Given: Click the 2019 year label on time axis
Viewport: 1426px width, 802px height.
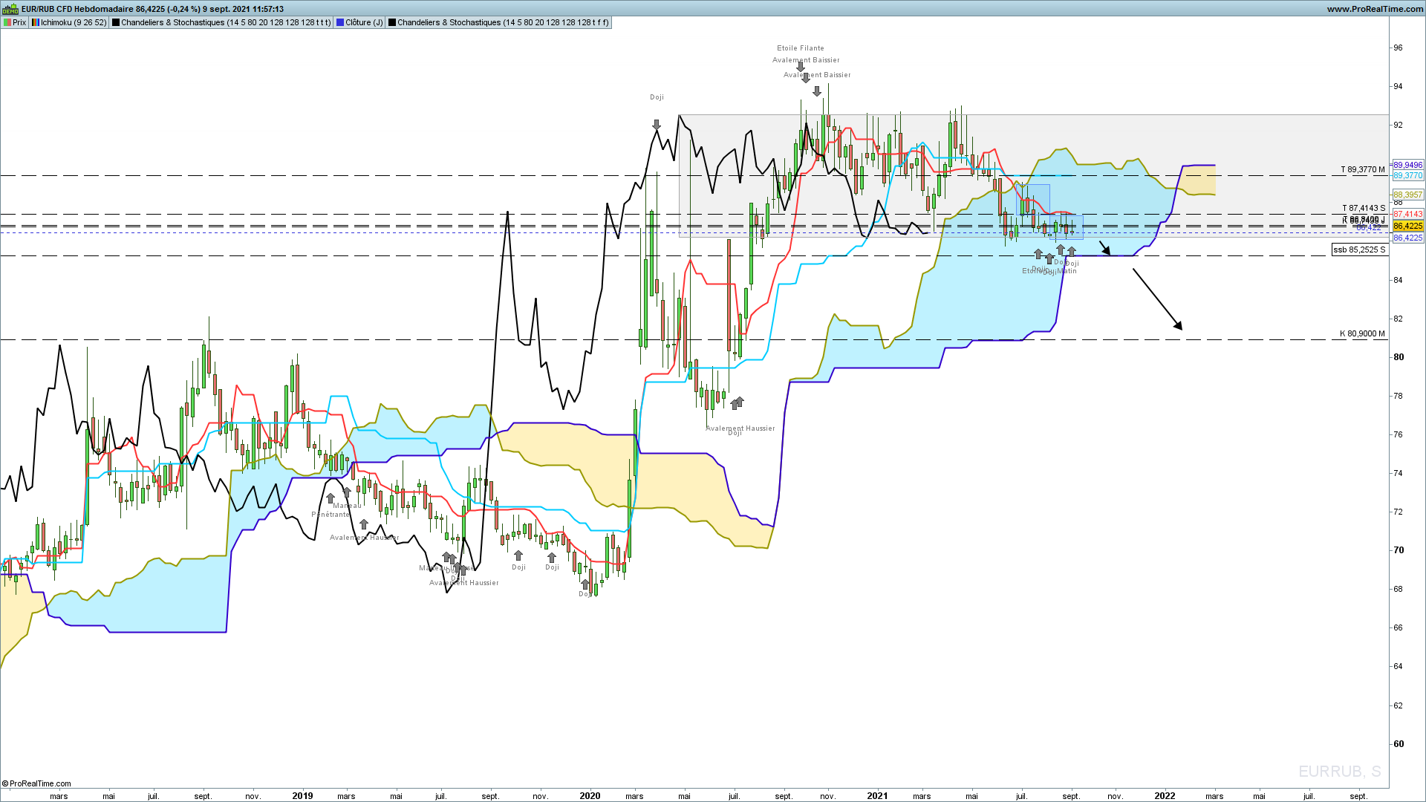Looking at the screenshot, I should (302, 796).
